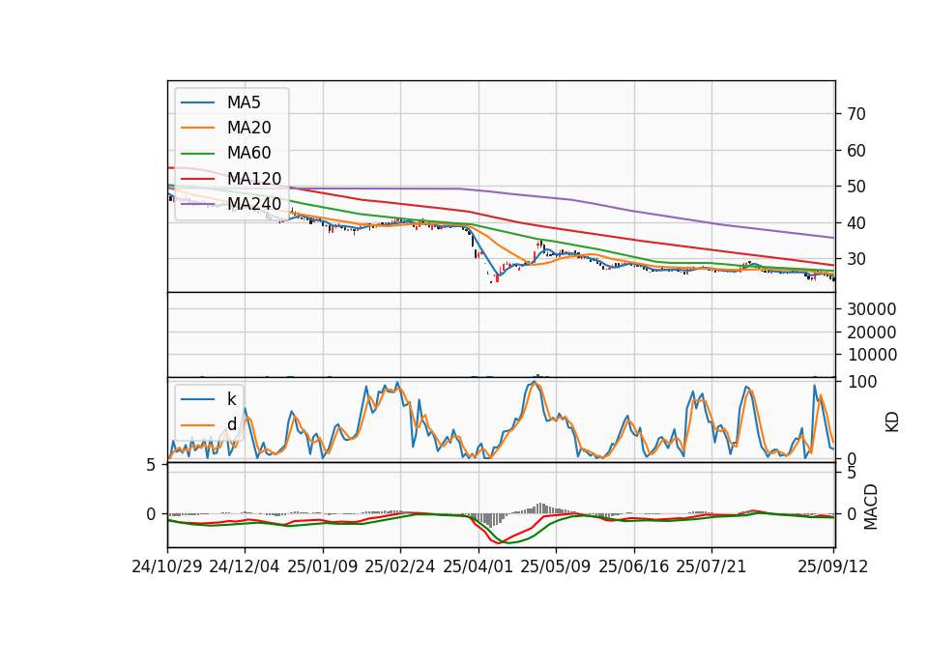This screenshot has height=667, width=928.
Task: Click the MACD vertical axis title
Action: [x=871, y=507]
